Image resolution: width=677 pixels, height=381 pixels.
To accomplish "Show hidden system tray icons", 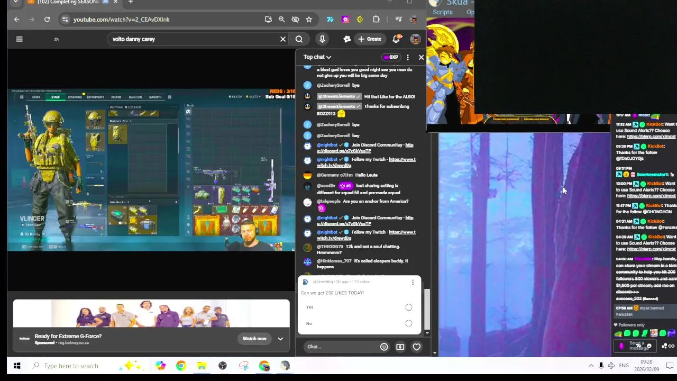I will coord(591,366).
